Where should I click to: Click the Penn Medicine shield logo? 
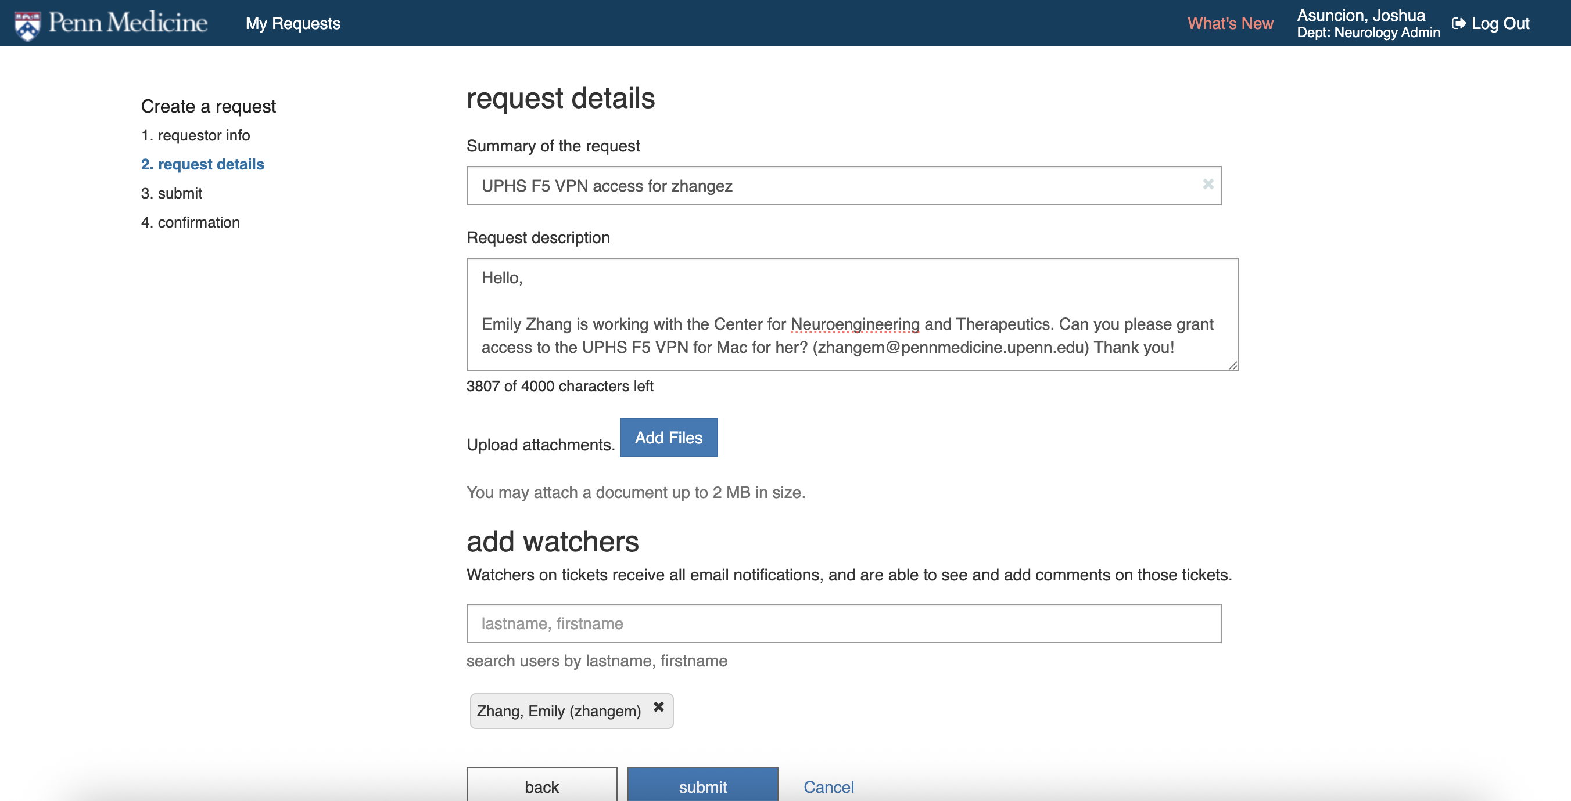tap(27, 25)
